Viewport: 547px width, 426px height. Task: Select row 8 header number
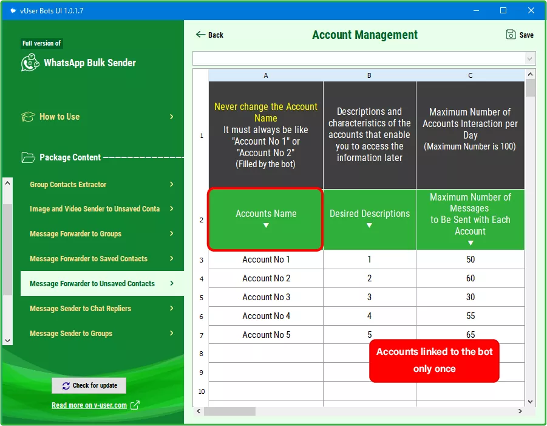(x=202, y=353)
